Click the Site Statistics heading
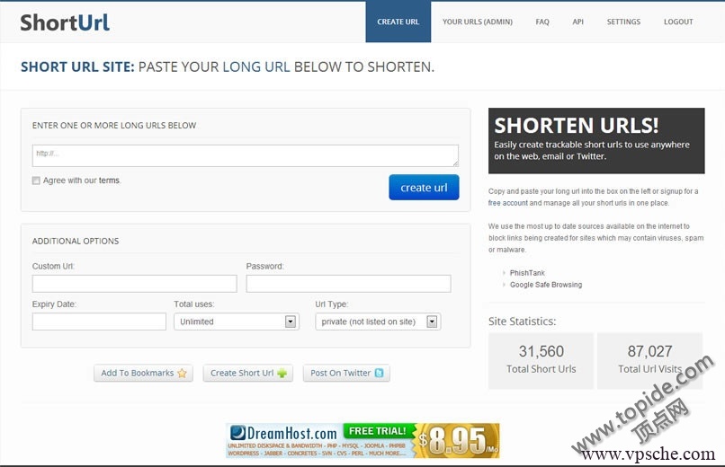The image size is (725, 467). coord(522,322)
